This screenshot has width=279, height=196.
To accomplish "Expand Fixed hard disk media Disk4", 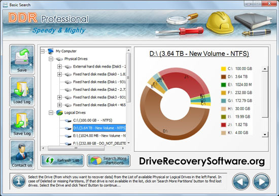I will coord(60,105).
